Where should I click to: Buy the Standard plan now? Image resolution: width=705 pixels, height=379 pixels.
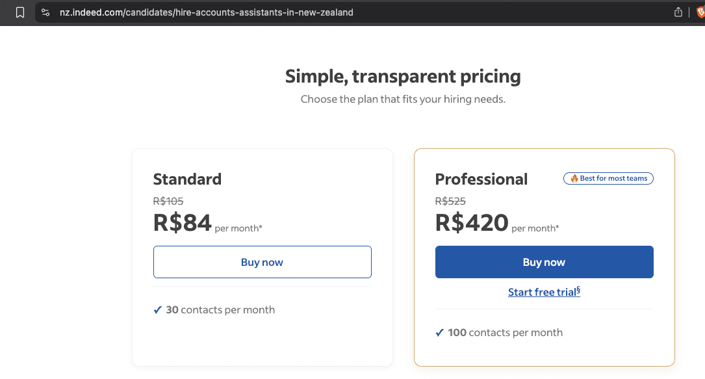(262, 262)
